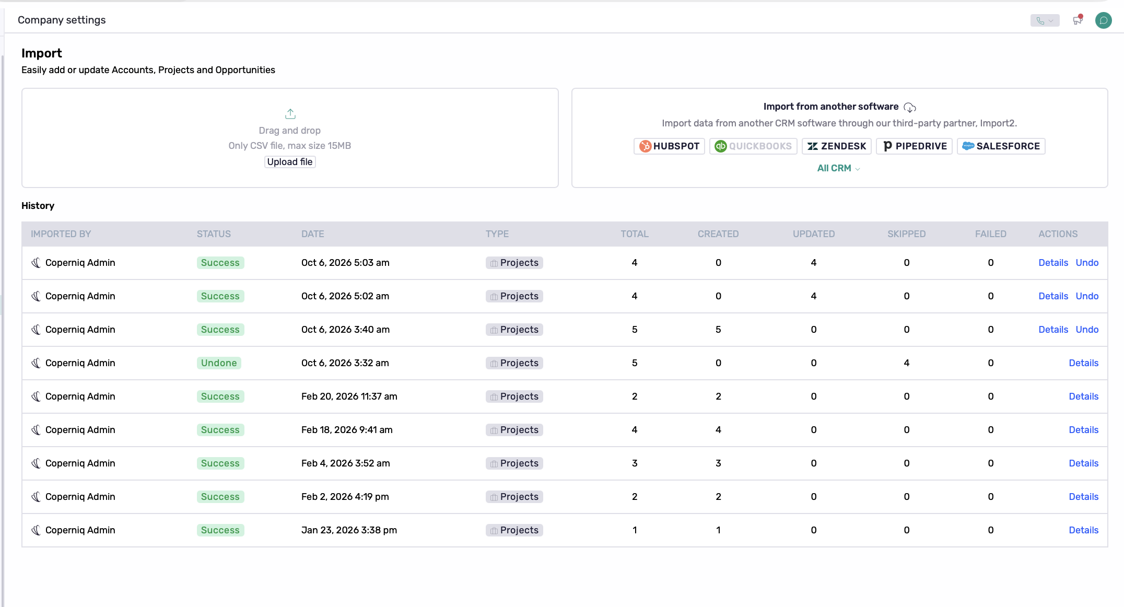
Task: Open the green chat bubble icon
Action: pyautogui.click(x=1103, y=20)
